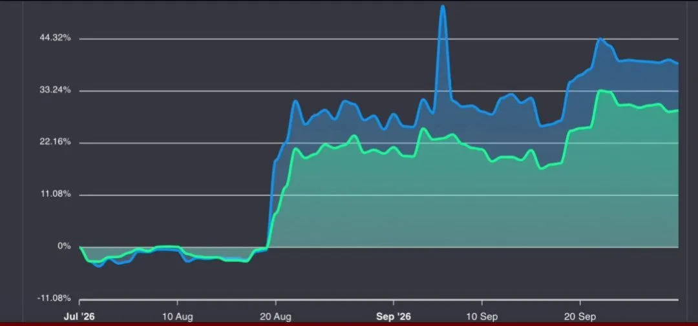Click the 0% y-axis label
This screenshot has height=326, width=698.
(65, 246)
